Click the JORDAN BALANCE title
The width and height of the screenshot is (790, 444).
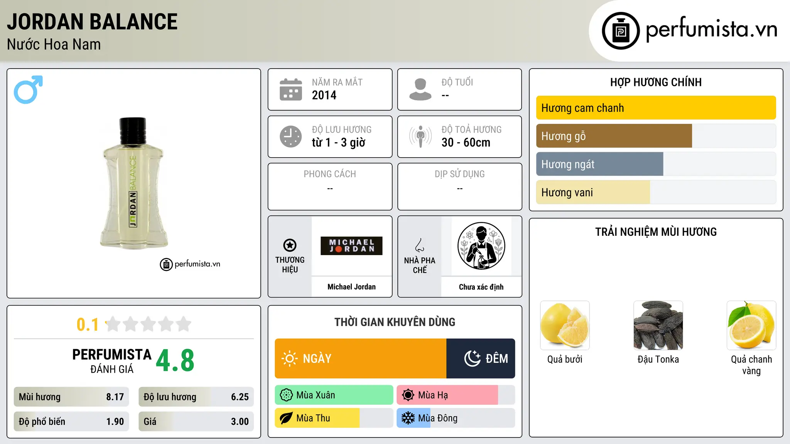(92, 22)
